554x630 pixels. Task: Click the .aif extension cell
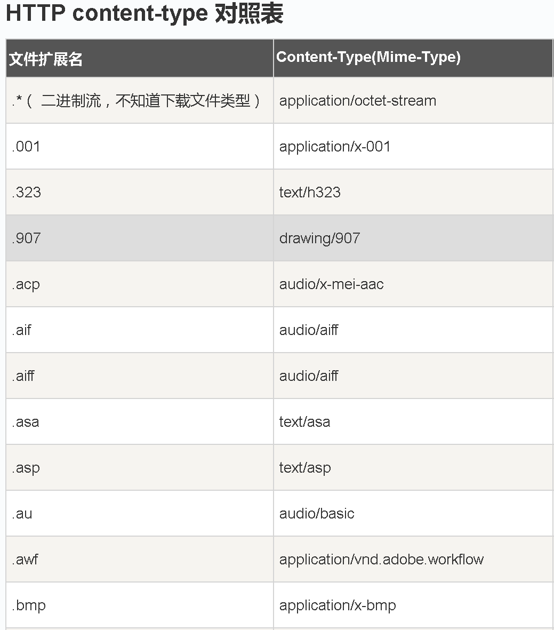click(139, 330)
